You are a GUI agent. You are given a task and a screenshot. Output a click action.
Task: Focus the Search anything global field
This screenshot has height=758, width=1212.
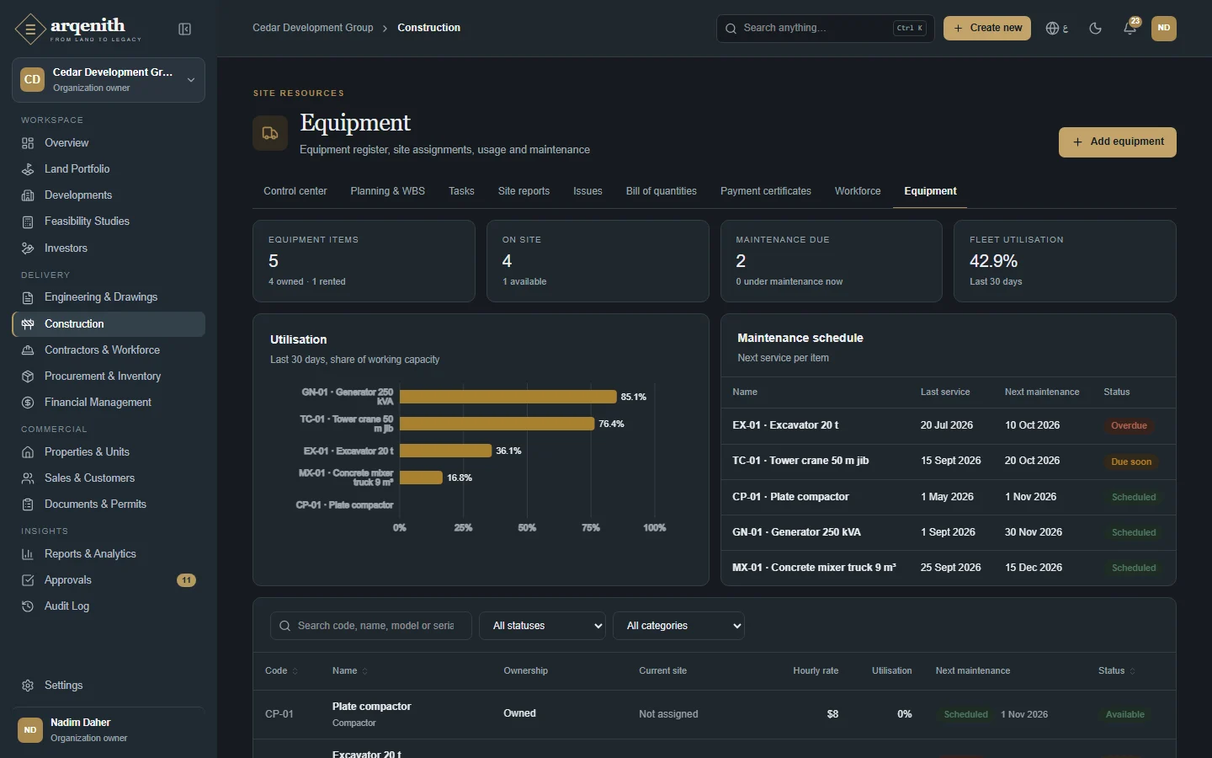coord(825,29)
